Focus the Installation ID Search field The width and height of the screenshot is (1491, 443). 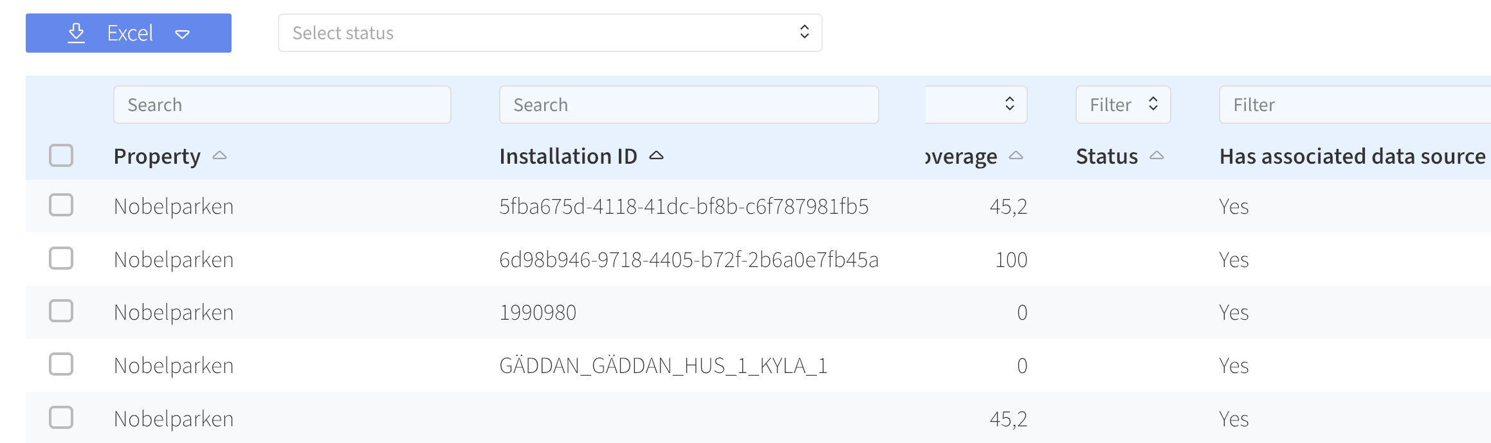click(689, 105)
